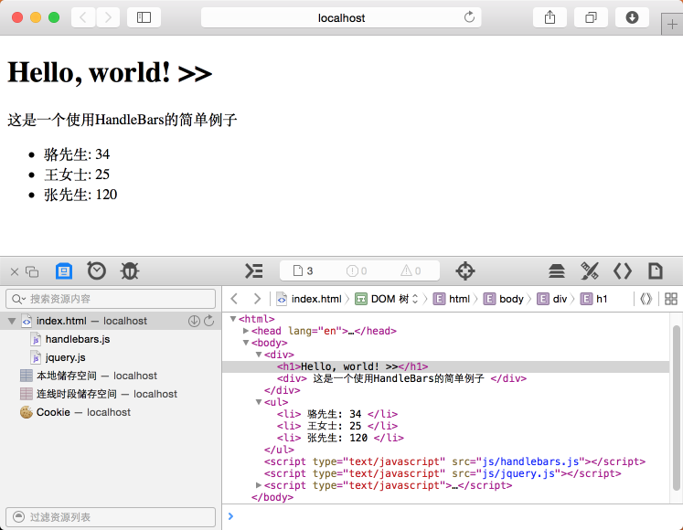Open the Share button

[550, 17]
